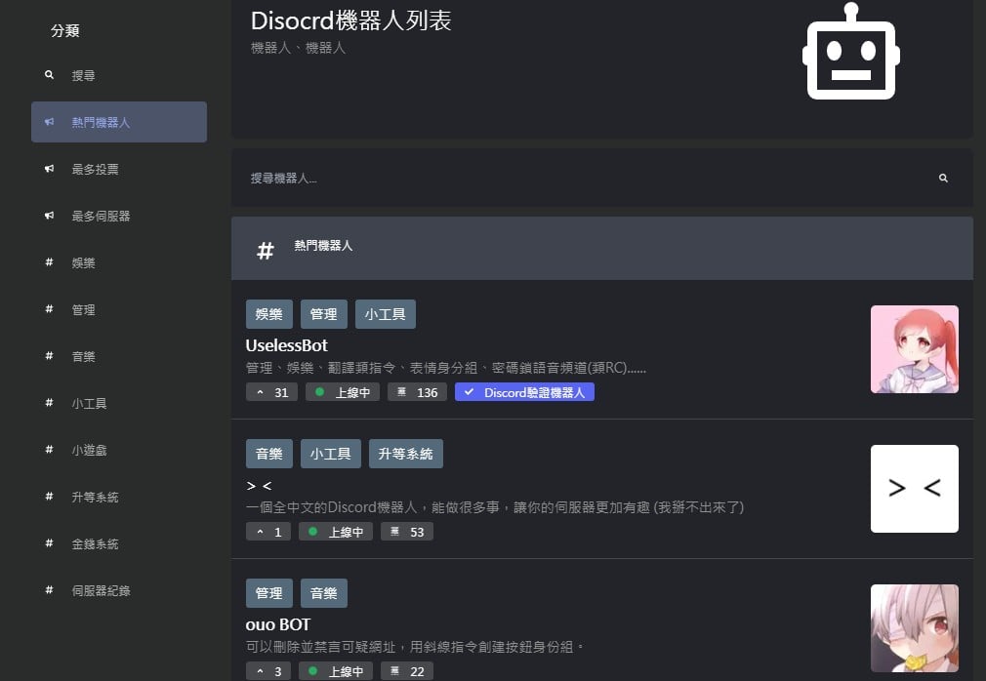
Task: Open the 最多伺服器 category
Action: pos(119,216)
